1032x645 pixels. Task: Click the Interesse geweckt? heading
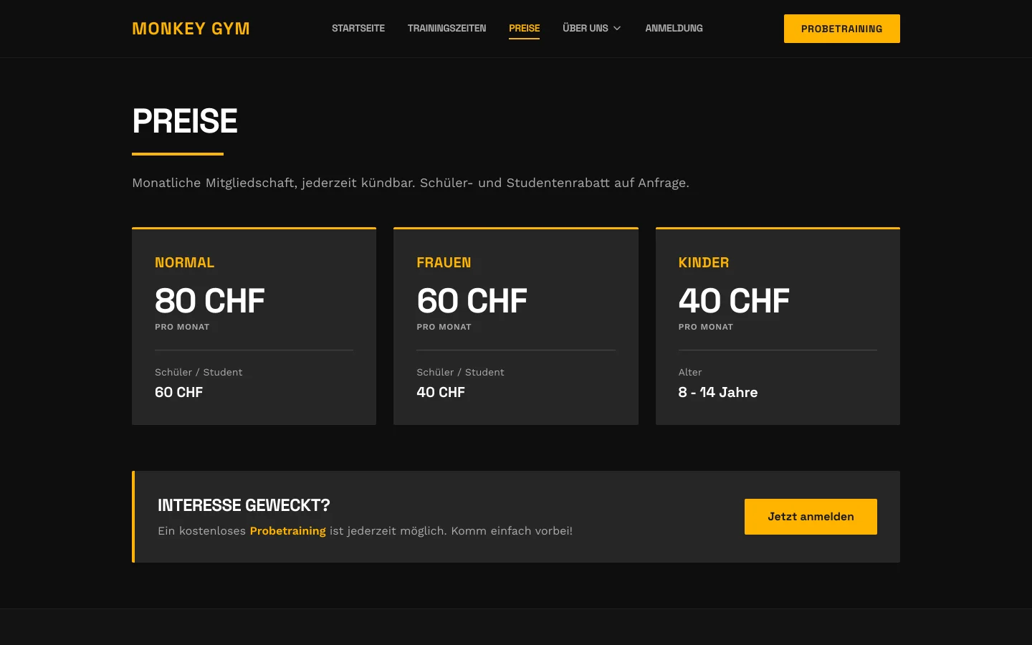tap(244, 505)
